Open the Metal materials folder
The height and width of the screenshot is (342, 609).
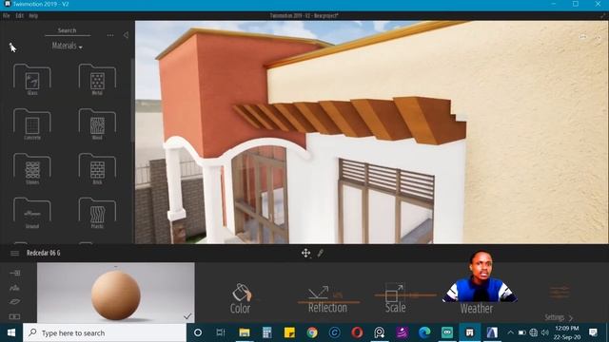(x=97, y=80)
